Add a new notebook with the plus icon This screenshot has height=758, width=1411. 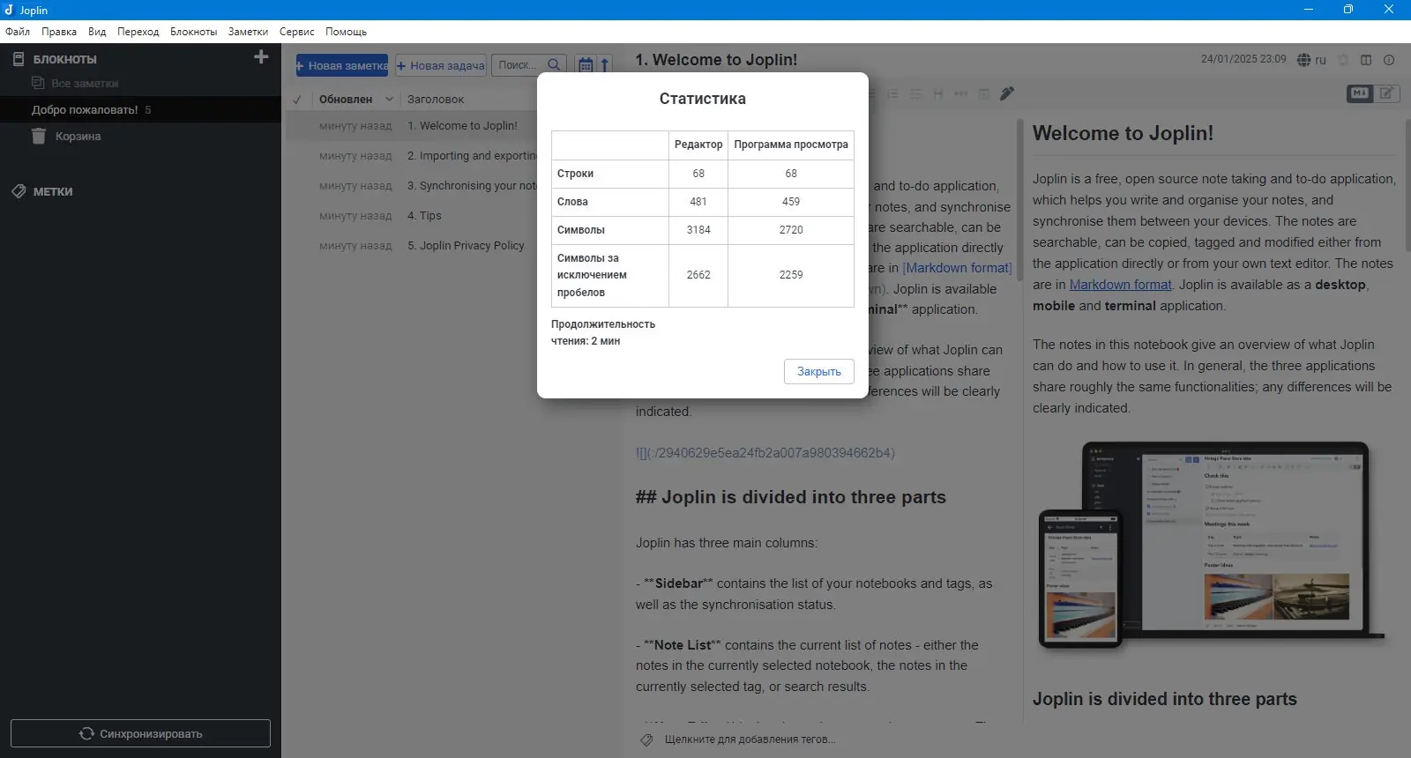261,57
